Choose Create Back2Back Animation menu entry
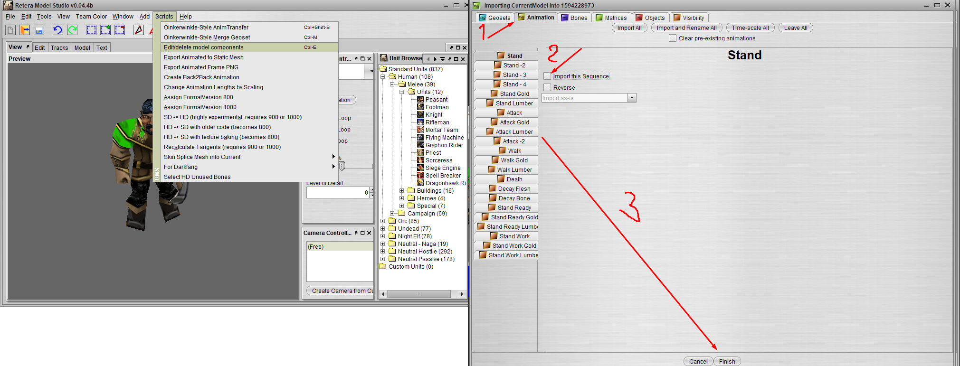960x366 pixels. [x=249, y=77]
